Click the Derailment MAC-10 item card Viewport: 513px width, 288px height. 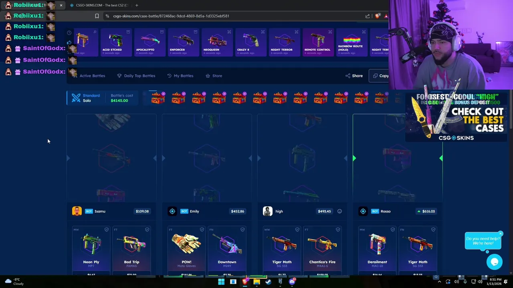(x=377, y=251)
